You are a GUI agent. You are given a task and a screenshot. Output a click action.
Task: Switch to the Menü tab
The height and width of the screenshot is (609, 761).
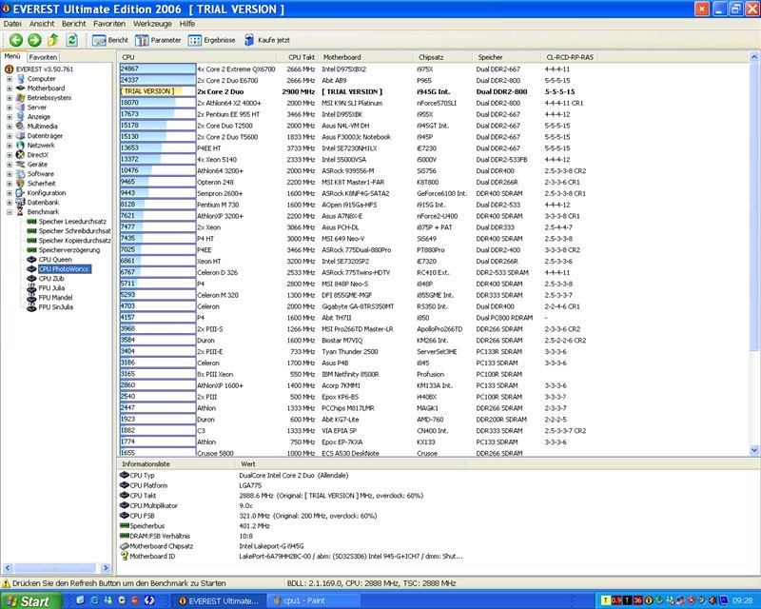coord(12,57)
